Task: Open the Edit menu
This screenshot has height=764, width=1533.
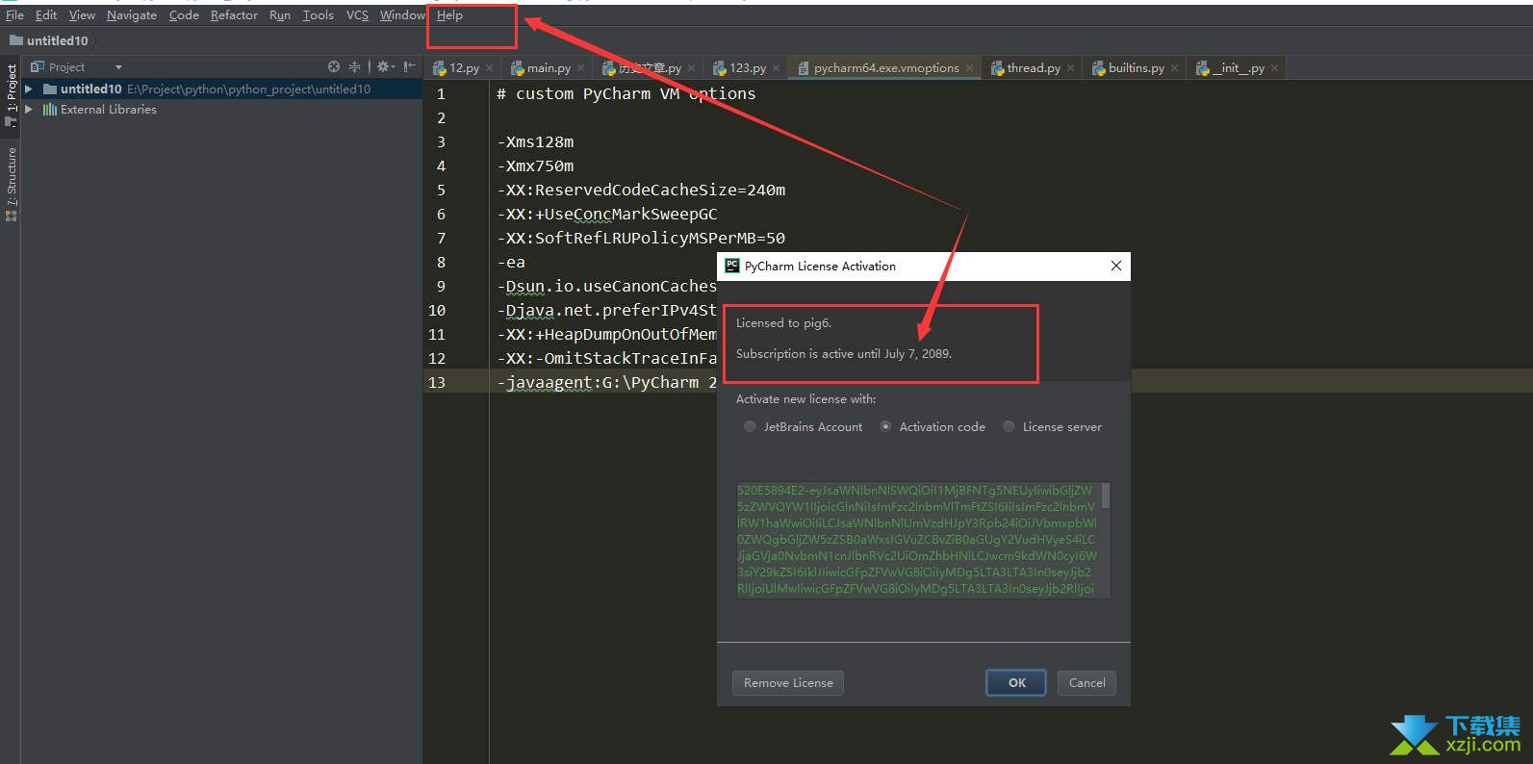Action: (x=46, y=15)
